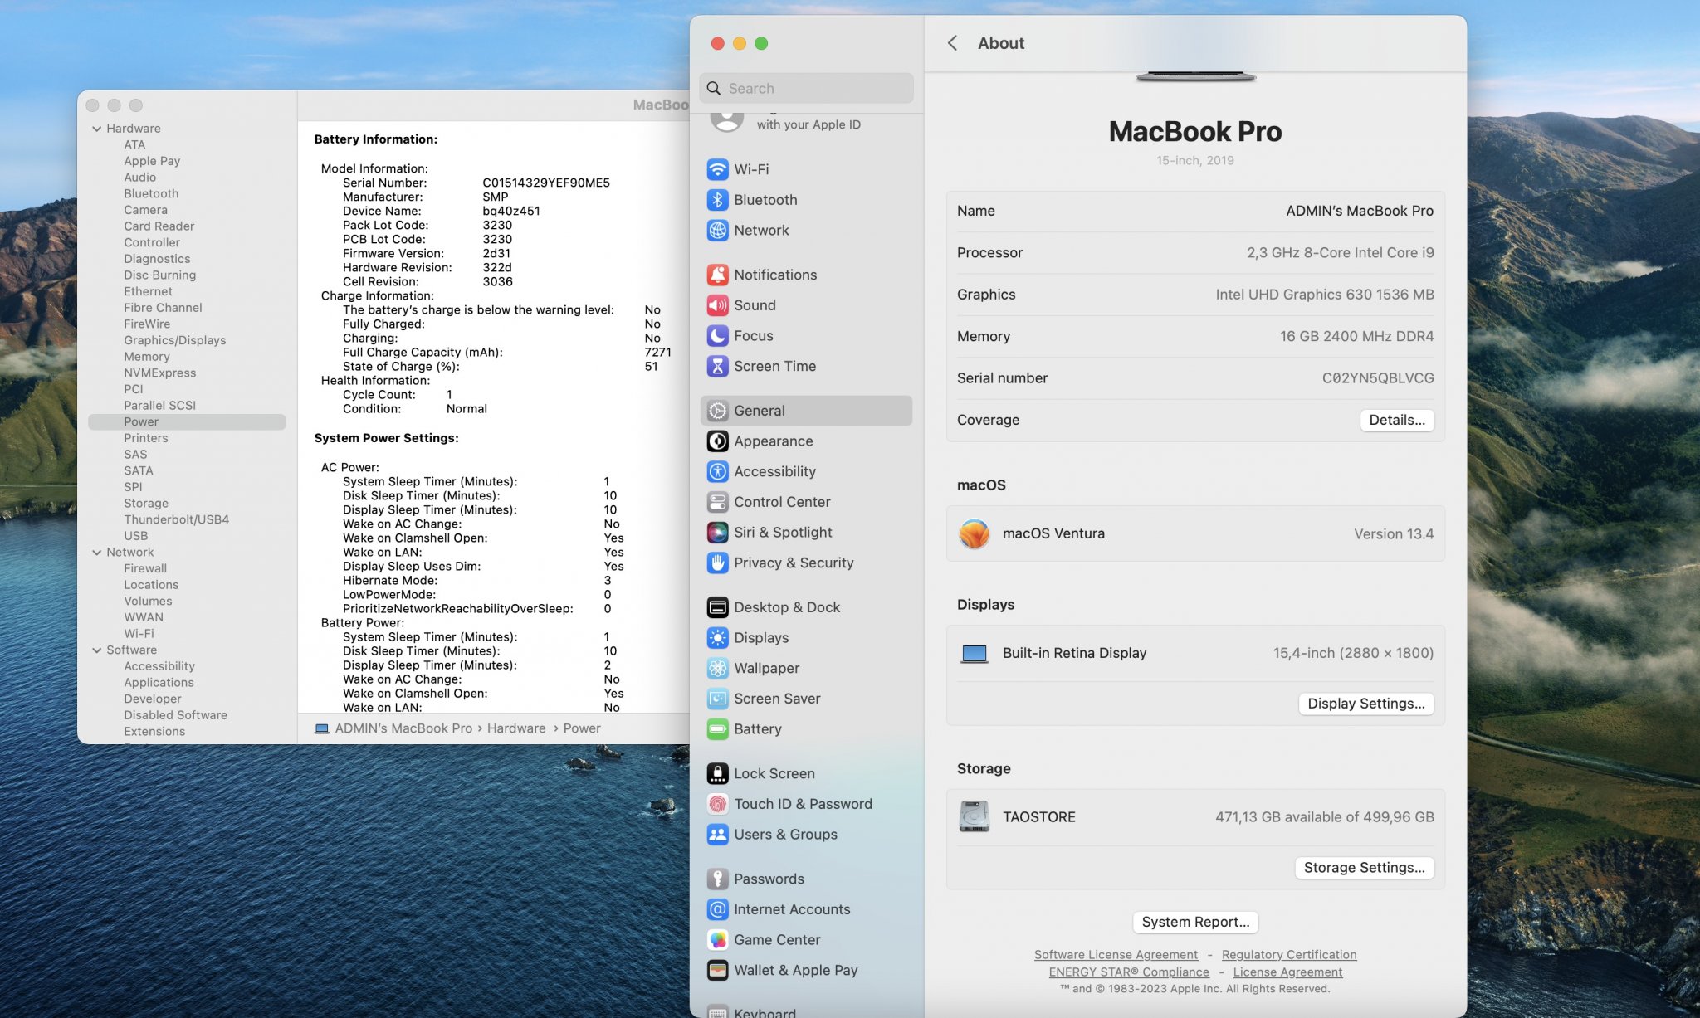Viewport: 1700px width, 1018px height.
Task: Click the TAOSTORE disk icon
Action: 974,816
